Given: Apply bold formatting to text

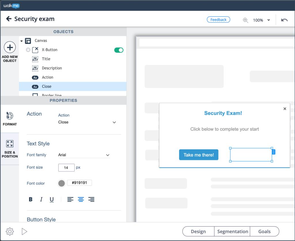Looking at the screenshot, I should 31,199.
